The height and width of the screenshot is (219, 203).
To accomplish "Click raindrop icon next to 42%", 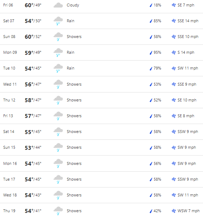I will [x=151, y=211].
